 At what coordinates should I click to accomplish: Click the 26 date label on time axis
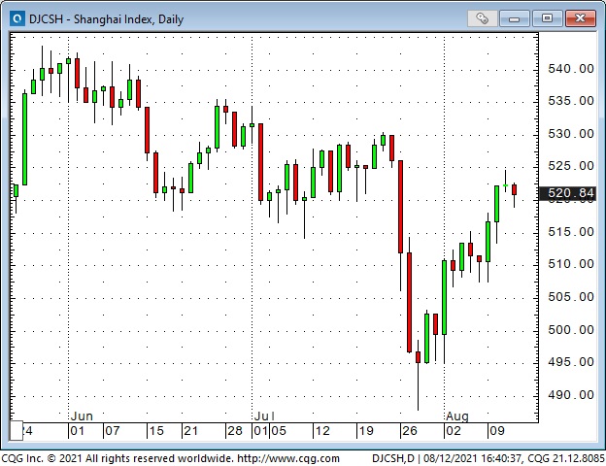pyautogui.click(x=410, y=431)
